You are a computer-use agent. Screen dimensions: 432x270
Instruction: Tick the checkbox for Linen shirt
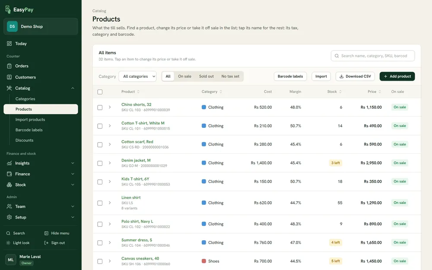click(x=100, y=203)
